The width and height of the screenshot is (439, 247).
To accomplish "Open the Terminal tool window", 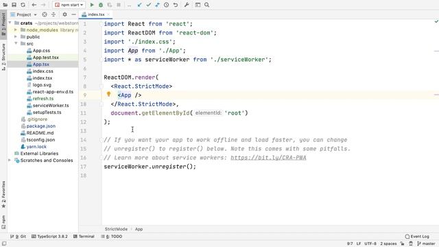I will [x=84, y=236].
